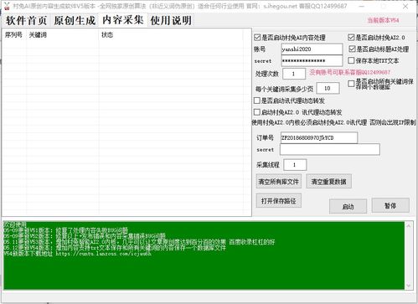
Task: Click the 清空所有库文件 button
Action: (279, 182)
